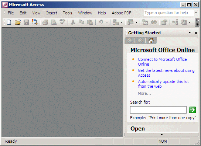This screenshot has width=201, height=146.
Task: Open the Getting Started pane dropdown menu
Action: 190,33
